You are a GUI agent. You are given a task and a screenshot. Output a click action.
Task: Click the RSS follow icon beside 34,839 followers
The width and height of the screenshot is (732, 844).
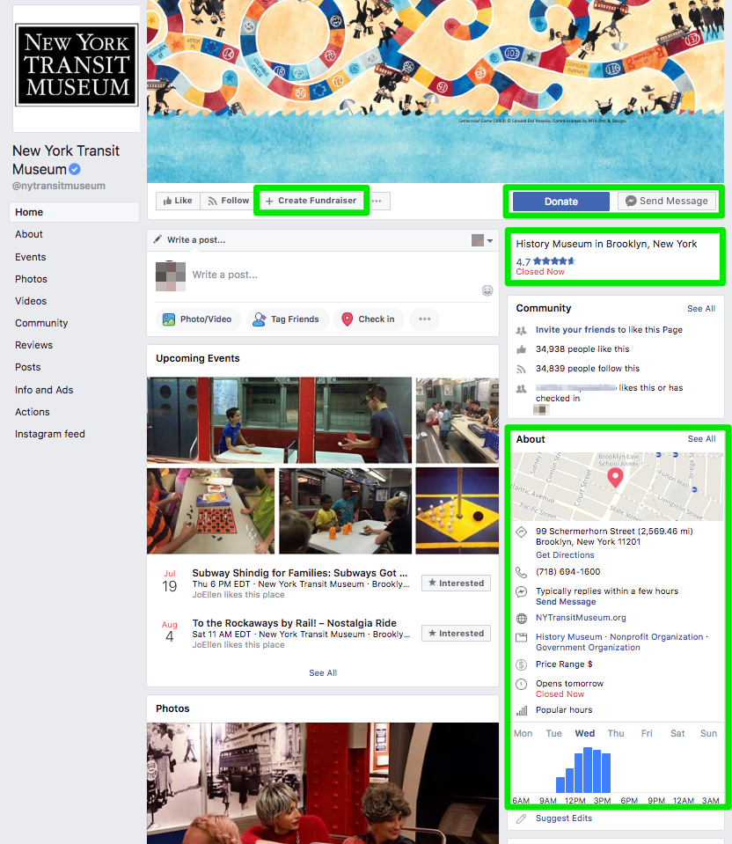click(521, 369)
